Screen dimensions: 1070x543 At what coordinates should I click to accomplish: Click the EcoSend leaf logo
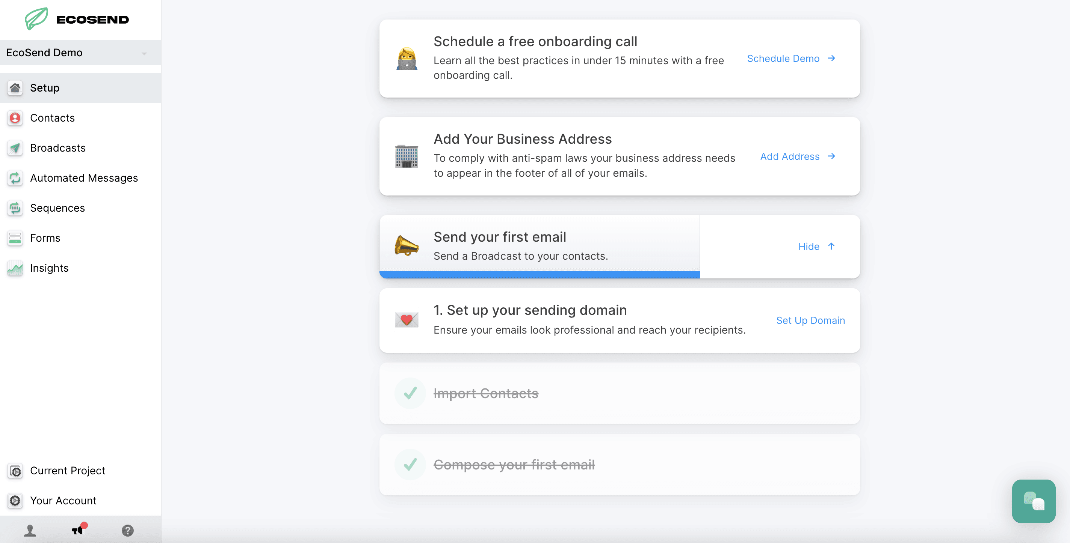coord(36,19)
